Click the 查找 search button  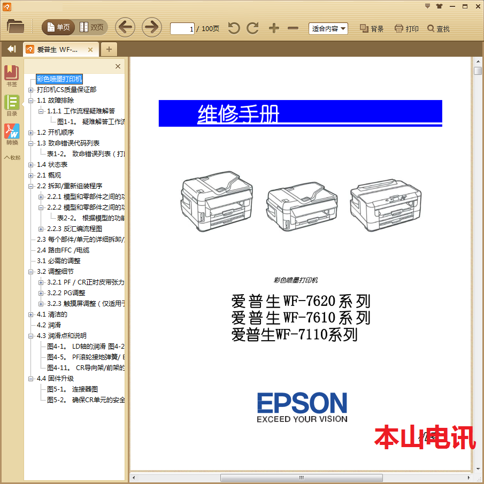click(x=439, y=29)
